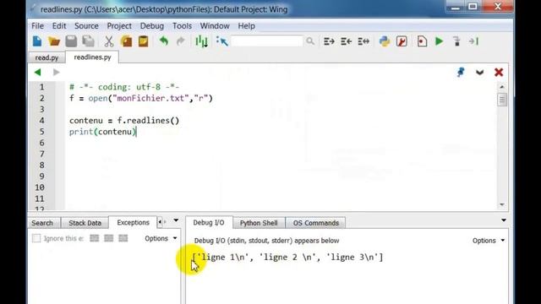Open right bottom panel dropdown arrow
Viewport: 541px width, 304px height.
pyautogui.click(x=504, y=220)
